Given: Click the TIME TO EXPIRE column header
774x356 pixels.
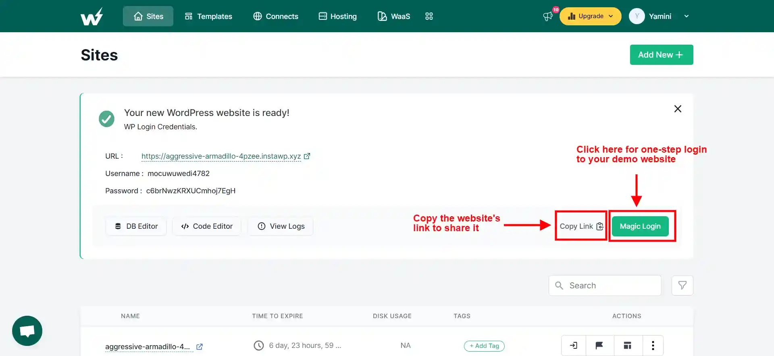Looking at the screenshot, I should click(x=277, y=316).
